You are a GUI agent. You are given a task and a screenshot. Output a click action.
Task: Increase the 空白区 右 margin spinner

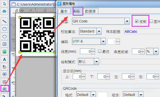point(157,75)
